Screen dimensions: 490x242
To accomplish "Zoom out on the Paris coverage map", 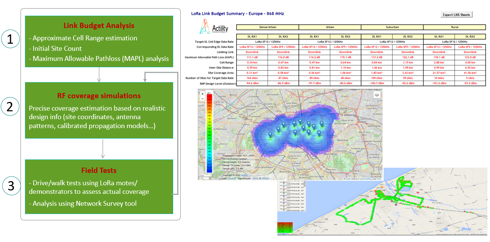I will click(203, 99).
